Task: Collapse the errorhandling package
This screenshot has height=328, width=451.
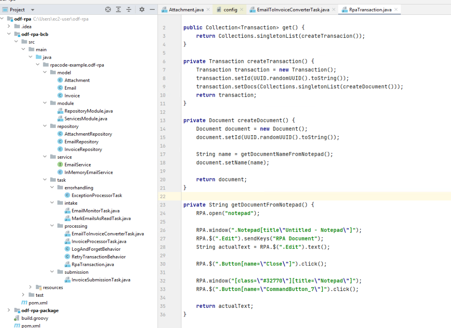Action: click(52, 187)
